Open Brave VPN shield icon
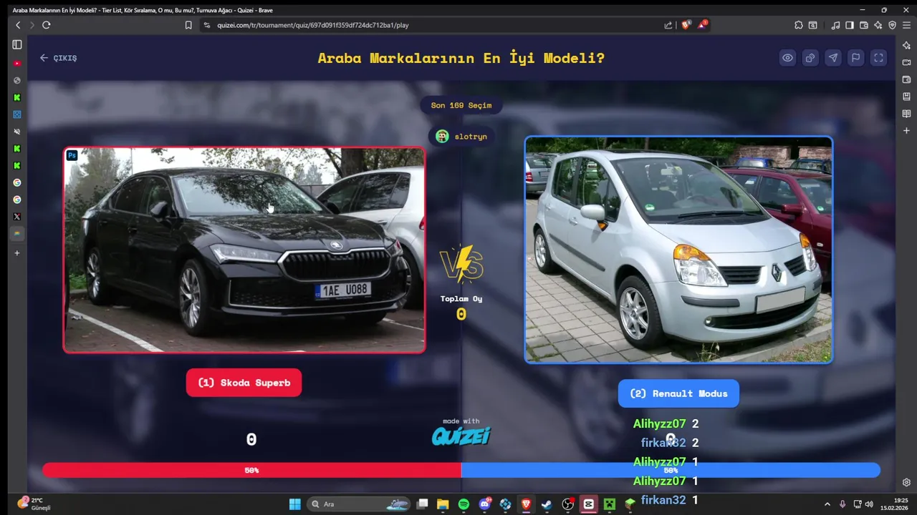 click(892, 25)
